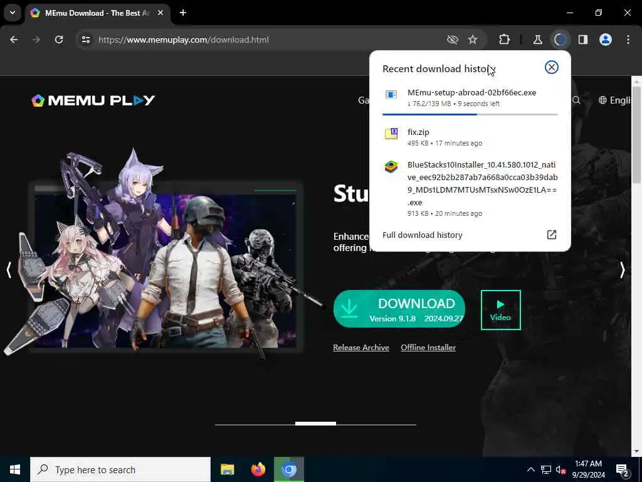Click the downloads progress icon in toolbar
Screen dimensions: 642x482
pos(560,40)
